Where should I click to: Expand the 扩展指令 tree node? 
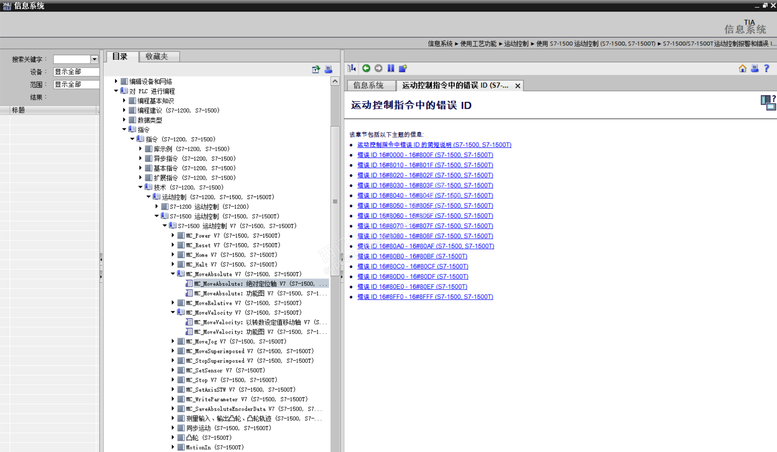tap(140, 178)
